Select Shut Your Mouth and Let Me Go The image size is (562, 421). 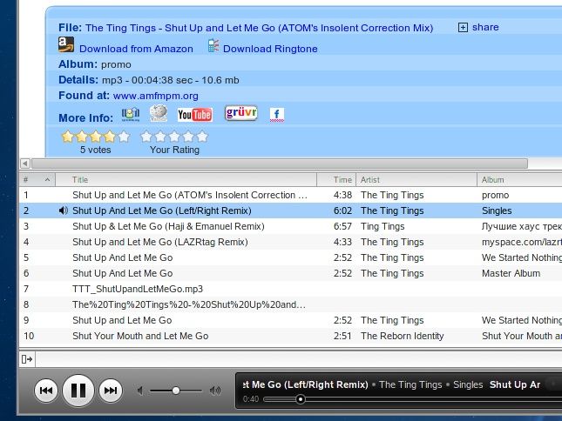tap(291, 337)
